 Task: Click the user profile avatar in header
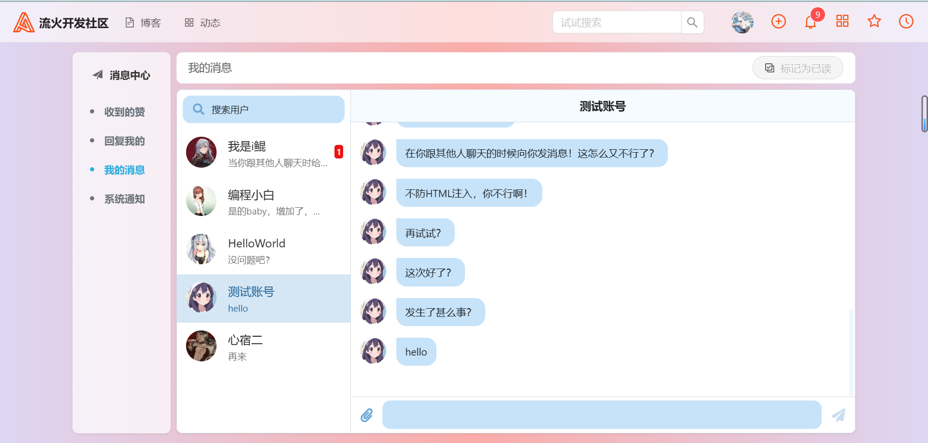(x=742, y=22)
